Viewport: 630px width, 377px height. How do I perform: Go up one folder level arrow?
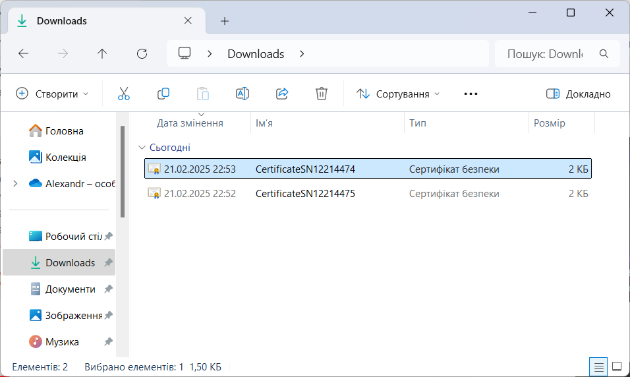tap(102, 54)
